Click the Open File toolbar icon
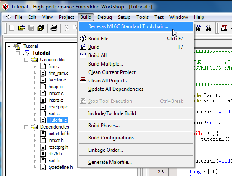Image resolution: width=232 pixels, height=176 pixels. tap(21, 28)
